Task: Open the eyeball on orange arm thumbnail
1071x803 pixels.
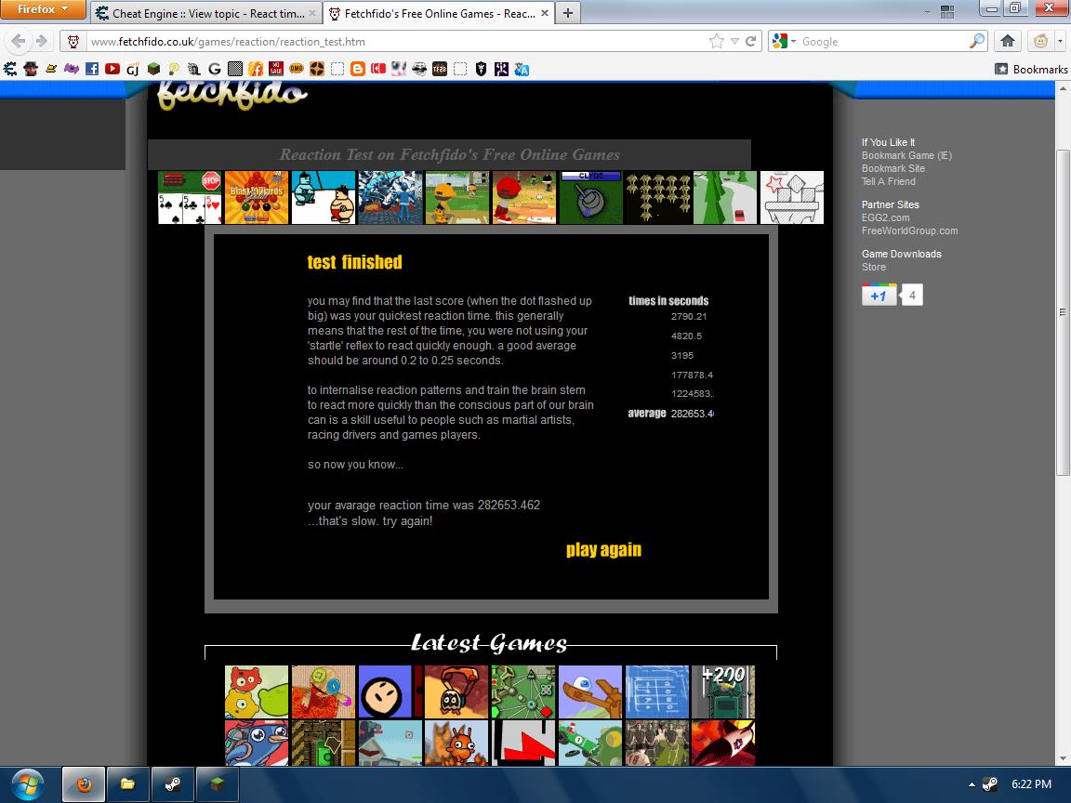Action: pos(590,691)
